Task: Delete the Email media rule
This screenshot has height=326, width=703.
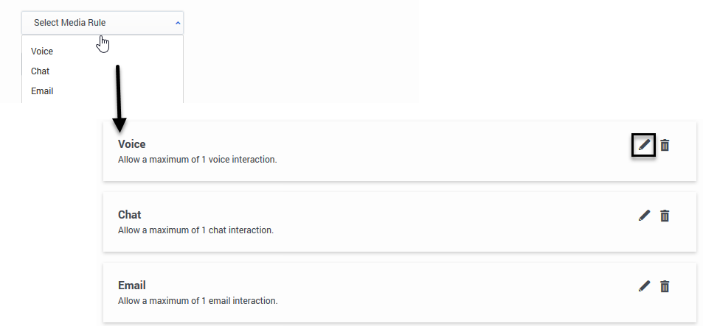Action: [x=665, y=286]
